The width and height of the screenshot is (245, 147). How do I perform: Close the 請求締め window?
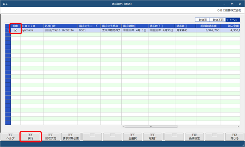[240, 4]
